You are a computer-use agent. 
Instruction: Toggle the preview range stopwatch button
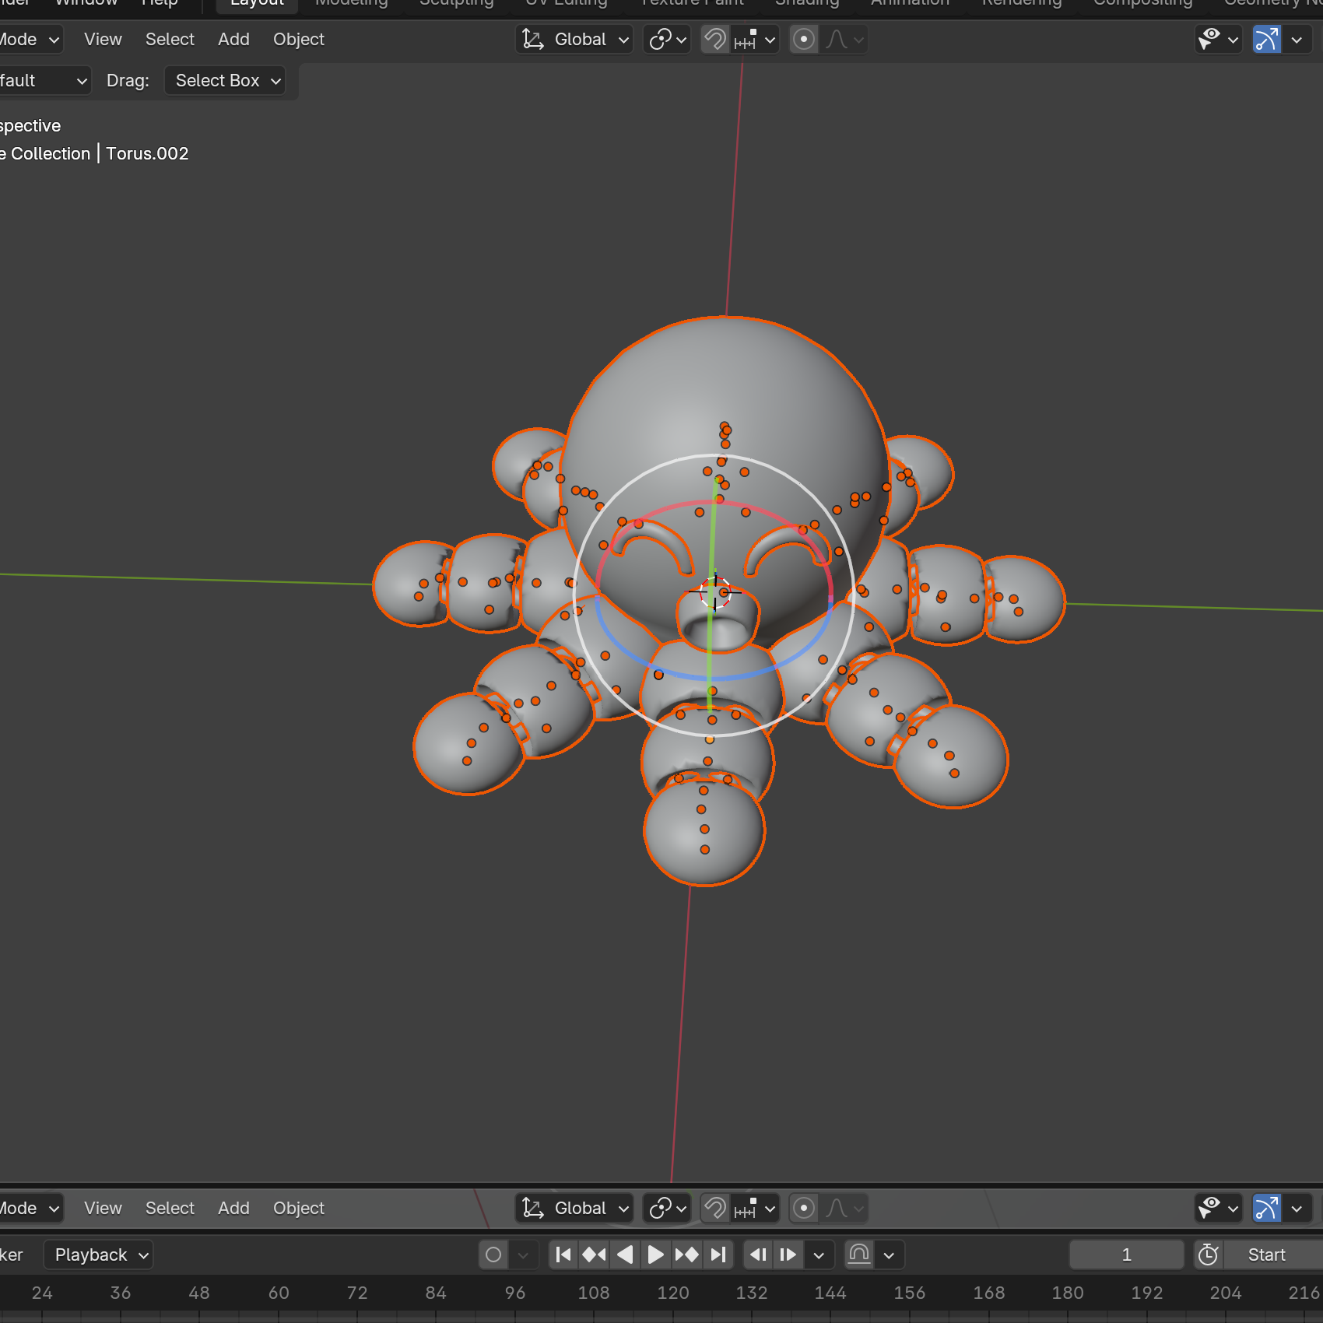coord(1208,1255)
